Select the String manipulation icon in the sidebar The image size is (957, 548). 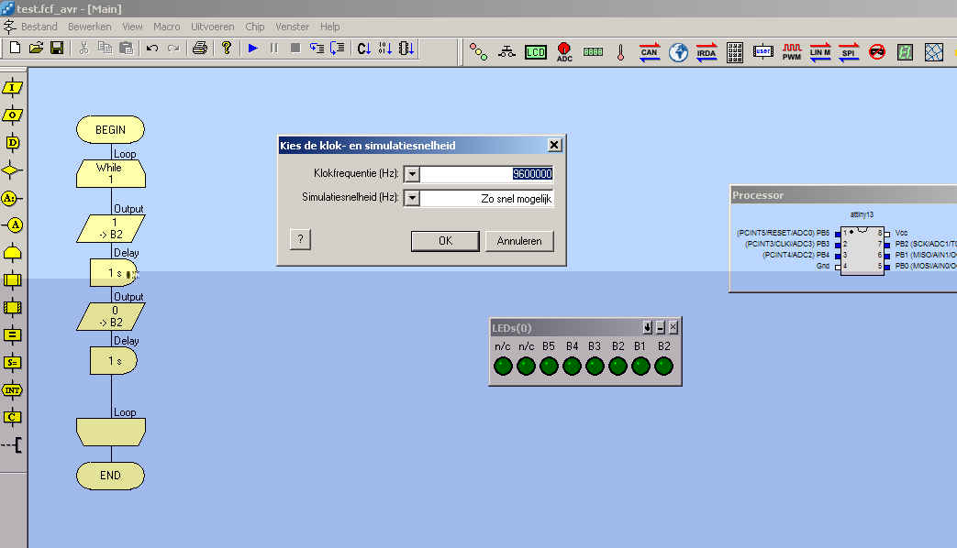point(12,363)
